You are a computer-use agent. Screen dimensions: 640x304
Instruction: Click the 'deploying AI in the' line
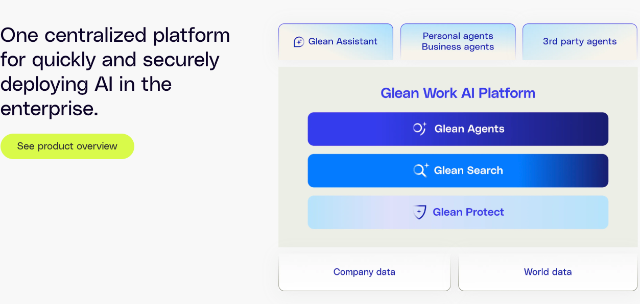(x=86, y=84)
